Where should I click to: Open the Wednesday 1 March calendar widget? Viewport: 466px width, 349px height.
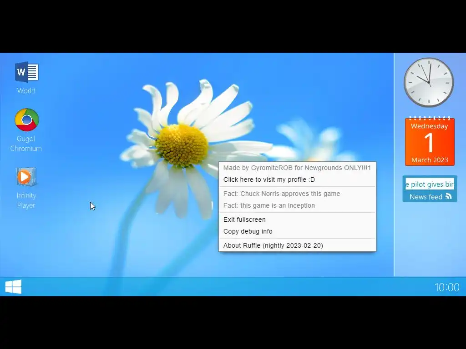click(430, 141)
